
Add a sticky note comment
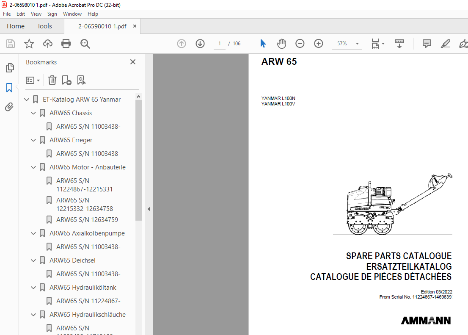pos(427,44)
